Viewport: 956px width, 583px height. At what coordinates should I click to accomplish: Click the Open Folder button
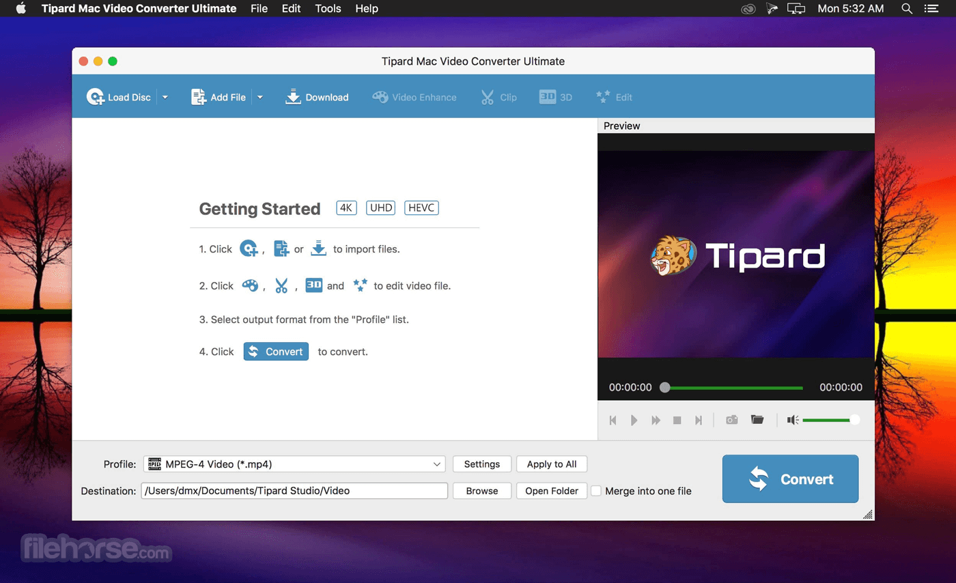552,491
